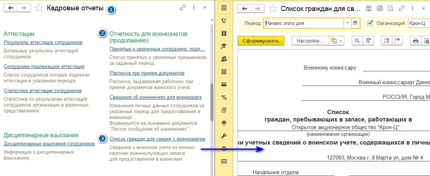The height and width of the screenshot is (176, 430).
Task: Open the gear section in sidebar
Action: pos(224,148)
